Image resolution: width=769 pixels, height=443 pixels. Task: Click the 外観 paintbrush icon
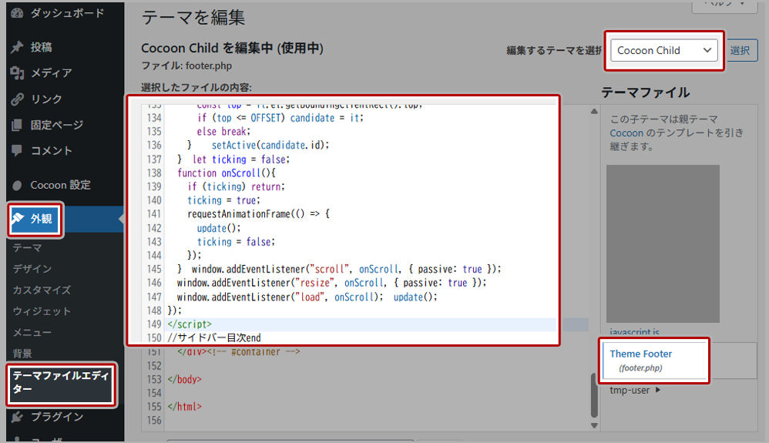point(18,219)
